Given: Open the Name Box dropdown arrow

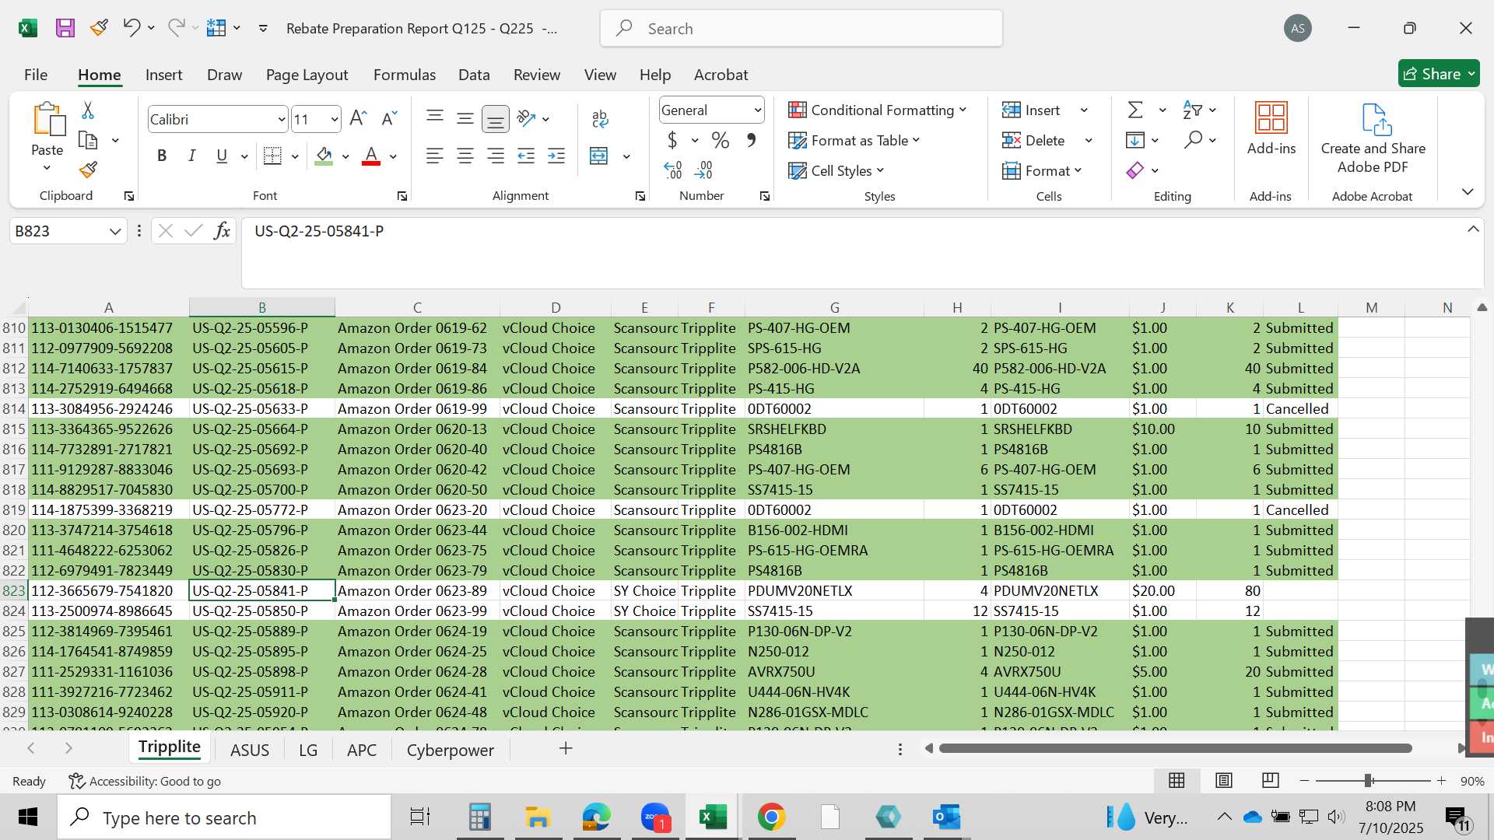Looking at the screenshot, I should click(115, 231).
